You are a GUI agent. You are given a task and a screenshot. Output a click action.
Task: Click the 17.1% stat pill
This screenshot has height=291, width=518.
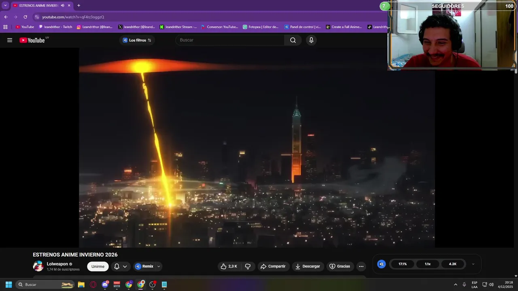[x=402, y=264]
